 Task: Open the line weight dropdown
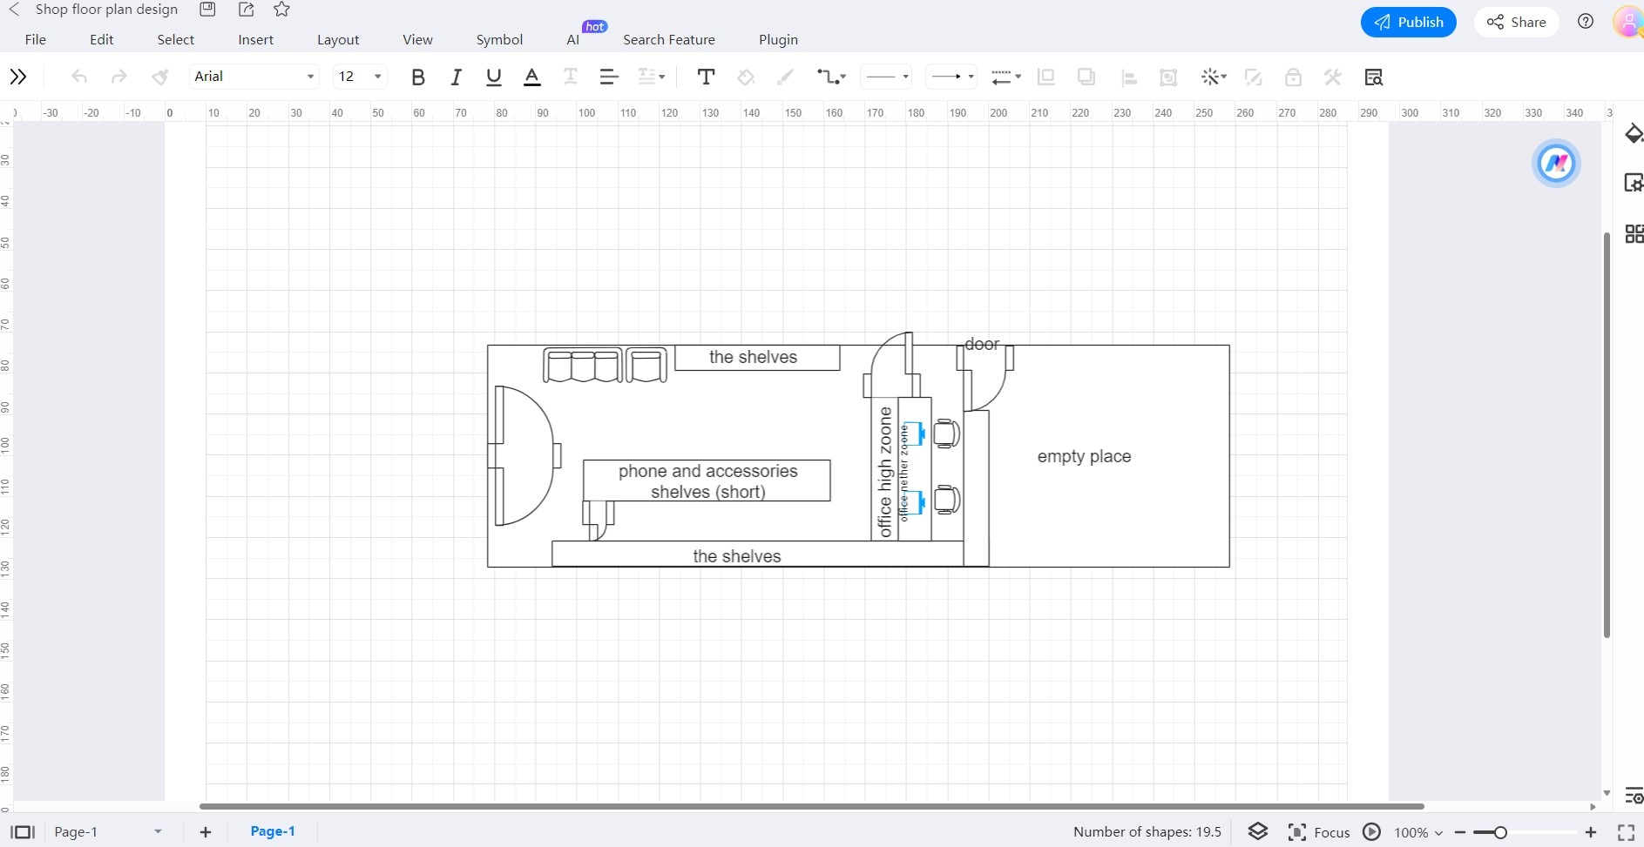[x=1006, y=77]
